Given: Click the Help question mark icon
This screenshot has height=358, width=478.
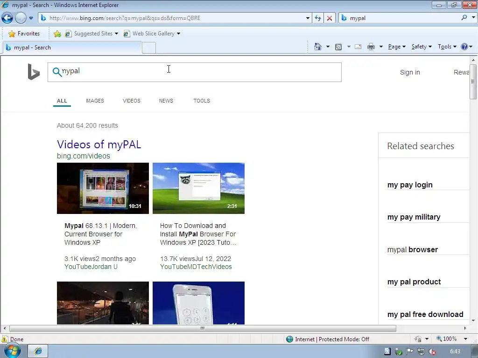Looking at the screenshot, I should [x=464, y=47].
